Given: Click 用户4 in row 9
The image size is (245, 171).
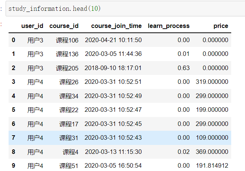Looking at the screenshot, I should (x=35, y=166).
